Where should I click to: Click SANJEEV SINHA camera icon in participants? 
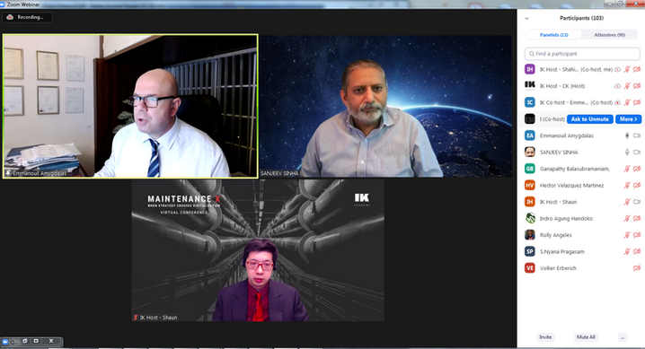pyautogui.click(x=637, y=152)
